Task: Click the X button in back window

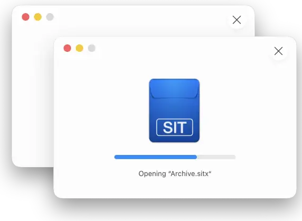Action: (x=237, y=20)
